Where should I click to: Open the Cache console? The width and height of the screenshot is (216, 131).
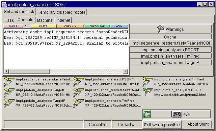[170, 37]
